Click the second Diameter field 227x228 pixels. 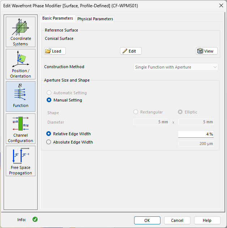pyautogui.click(x=196, y=122)
